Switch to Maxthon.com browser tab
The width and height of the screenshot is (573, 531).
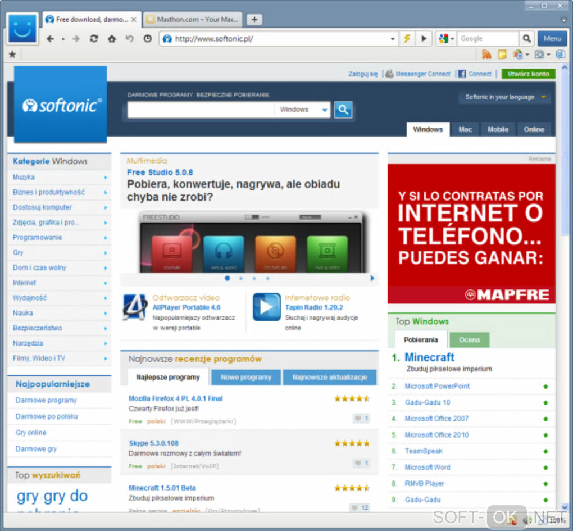point(193,19)
